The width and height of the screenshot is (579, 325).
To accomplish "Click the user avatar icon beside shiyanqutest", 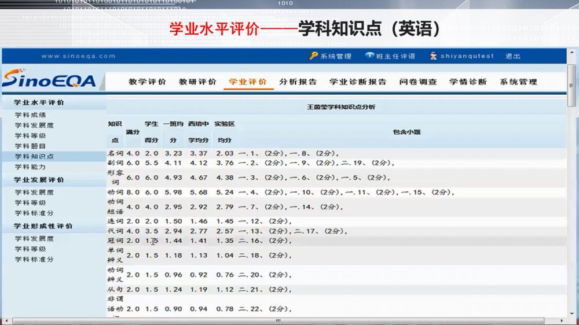I will 433,56.
